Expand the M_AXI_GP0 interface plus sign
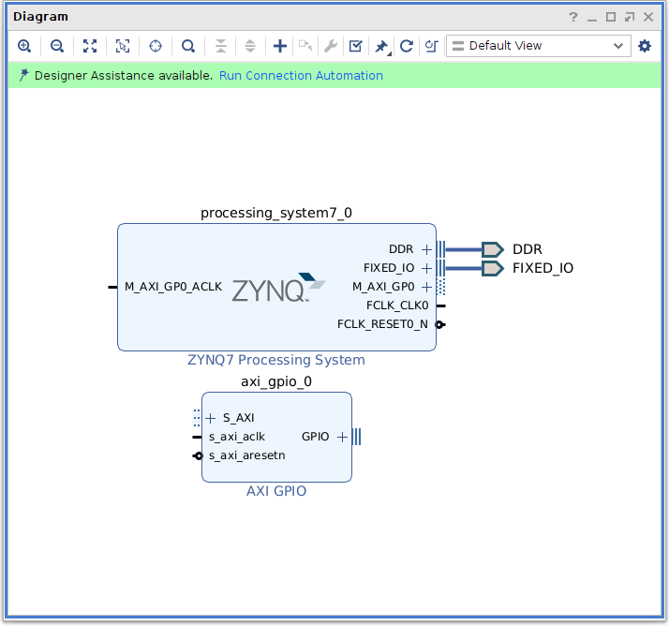 pos(426,287)
